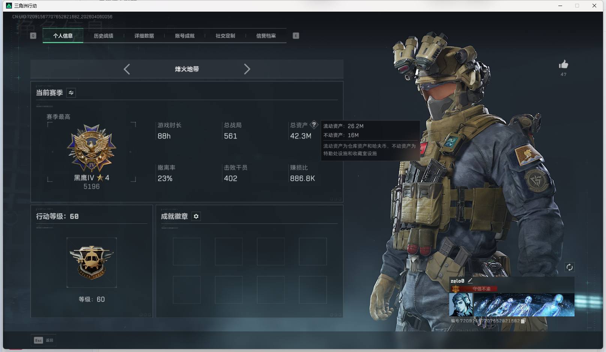Copy the player ID number icon
This screenshot has height=352, width=606.
coord(523,321)
